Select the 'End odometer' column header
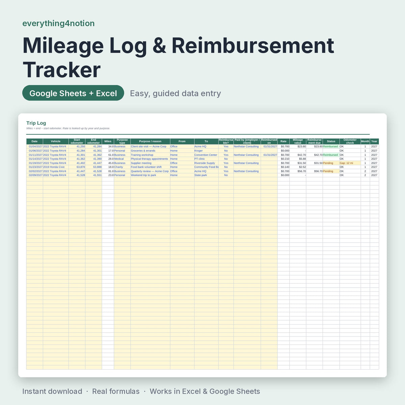The width and height of the screenshot is (405, 405). [93, 141]
